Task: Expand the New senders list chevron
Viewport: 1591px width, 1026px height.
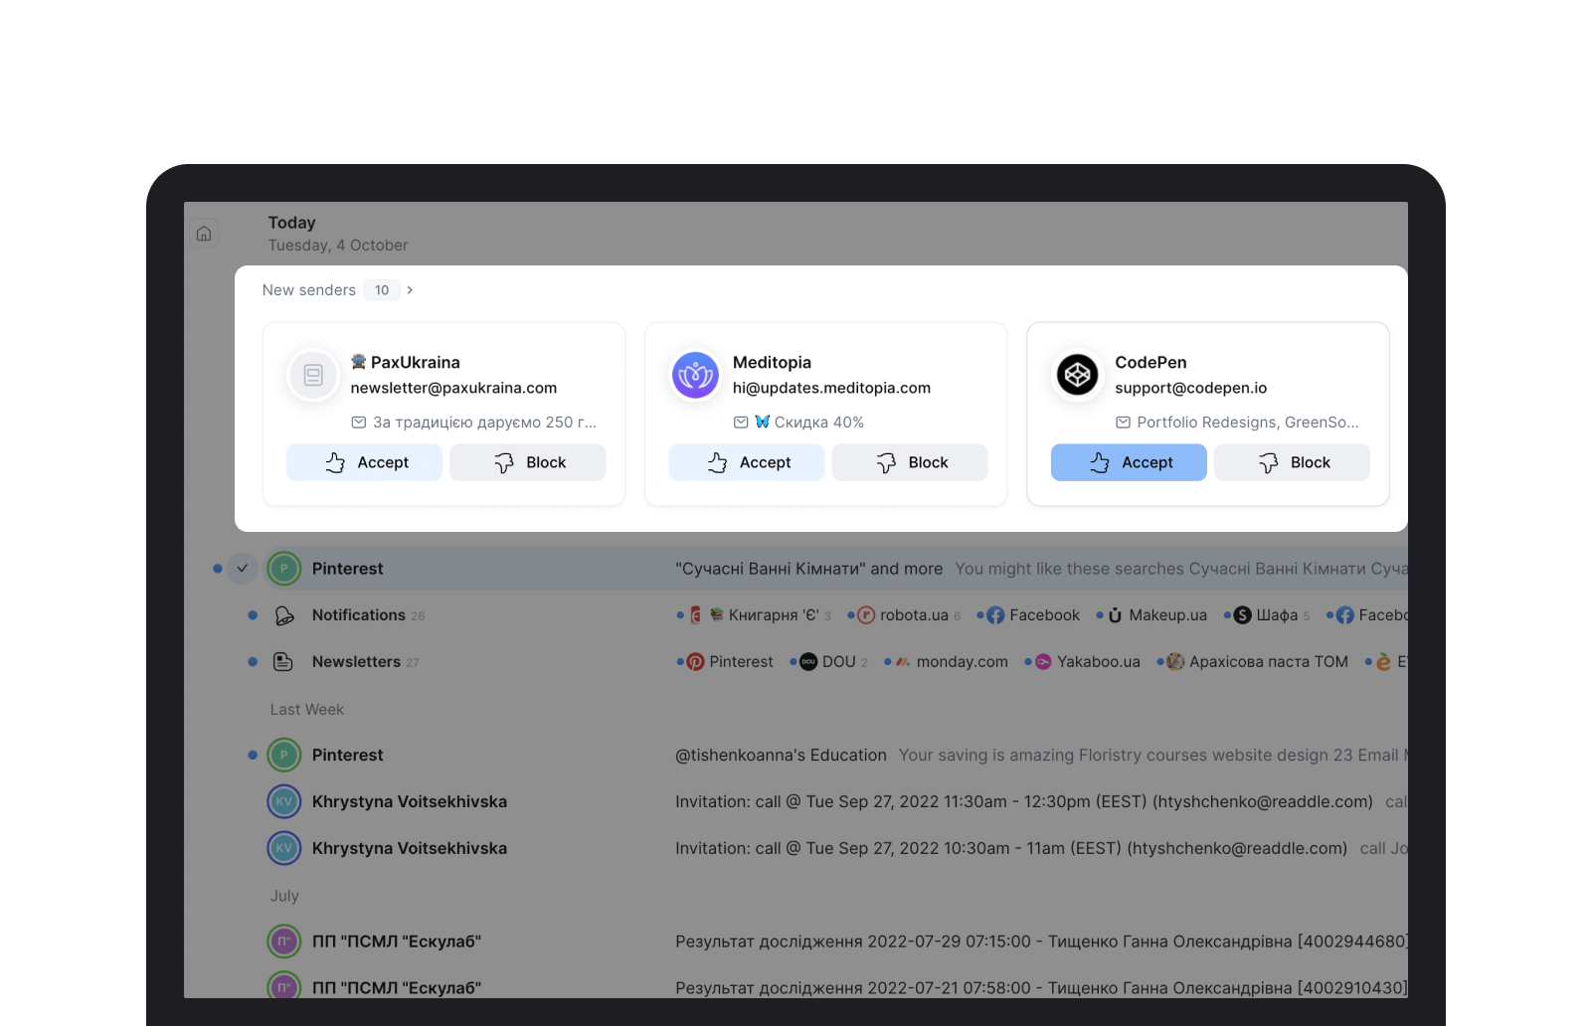Action: (410, 290)
